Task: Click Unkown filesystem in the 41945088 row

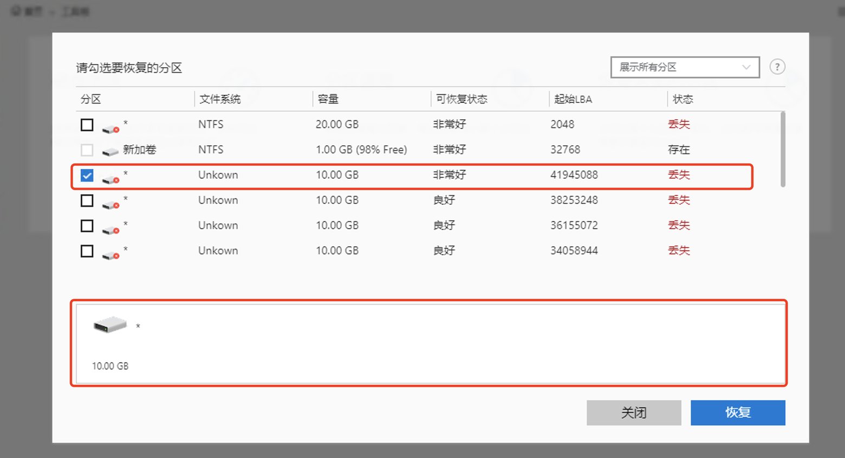Action: (x=218, y=175)
